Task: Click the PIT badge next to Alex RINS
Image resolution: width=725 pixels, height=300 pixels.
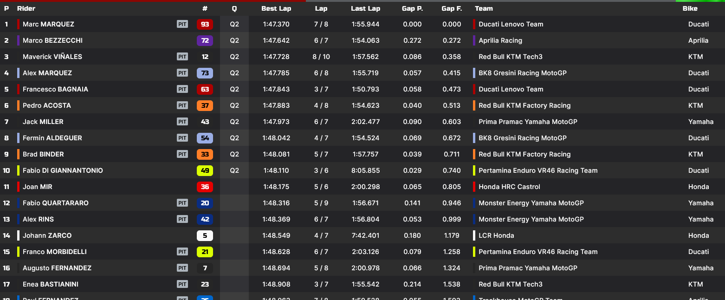Action: click(182, 219)
